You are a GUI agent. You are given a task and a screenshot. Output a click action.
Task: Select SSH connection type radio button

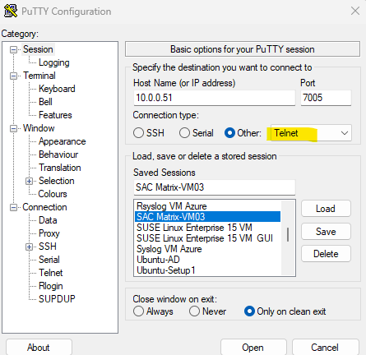138,133
